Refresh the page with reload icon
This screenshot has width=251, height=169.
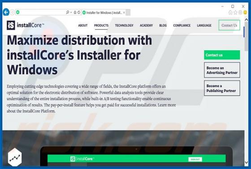tap(79, 12)
